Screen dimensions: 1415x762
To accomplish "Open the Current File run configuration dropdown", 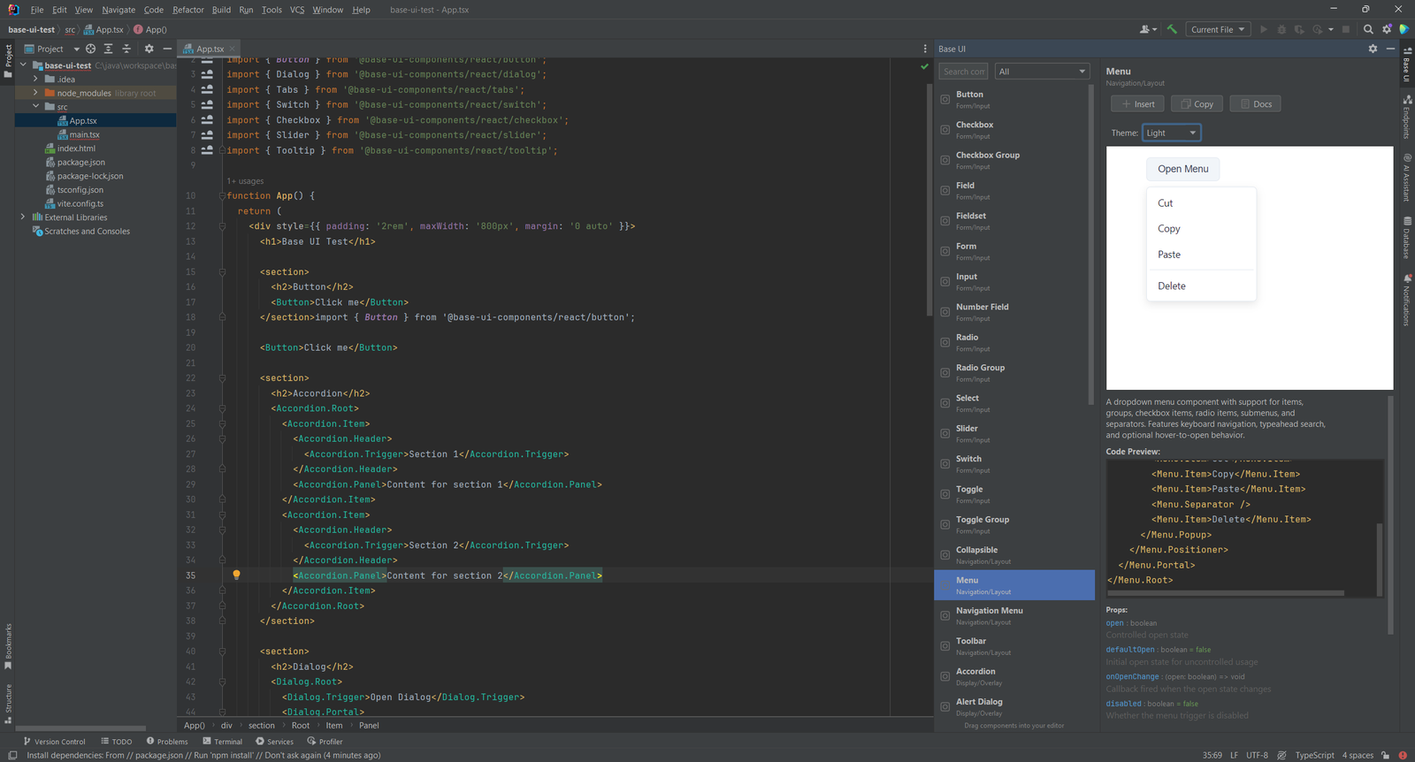I will [1218, 29].
